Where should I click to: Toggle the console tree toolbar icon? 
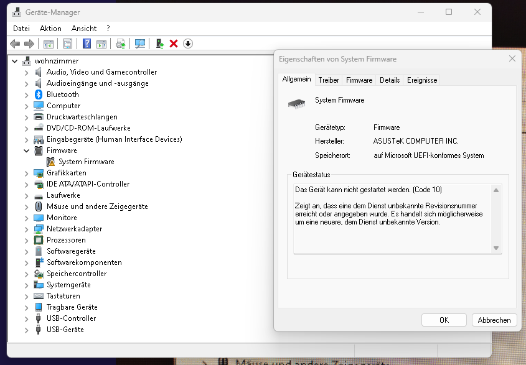(49, 44)
